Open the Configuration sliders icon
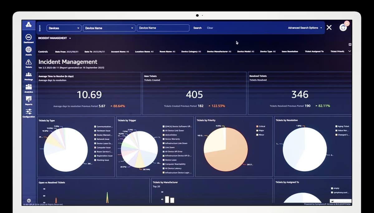The image size is (374, 213). tap(28, 111)
